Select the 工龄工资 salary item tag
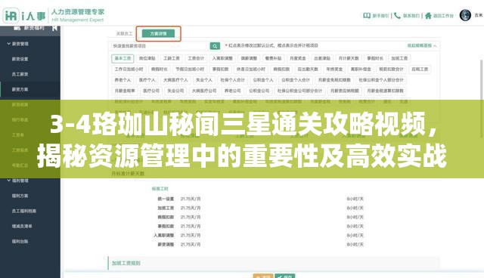484x278 pixels. [x=172, y=58]
